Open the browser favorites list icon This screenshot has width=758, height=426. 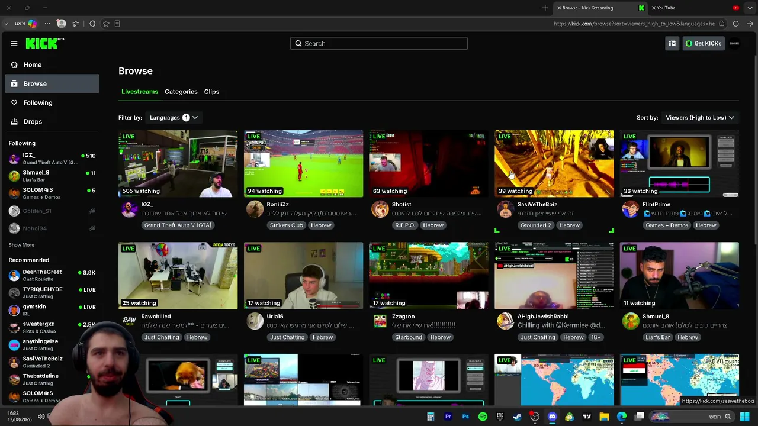pos(76,24)
